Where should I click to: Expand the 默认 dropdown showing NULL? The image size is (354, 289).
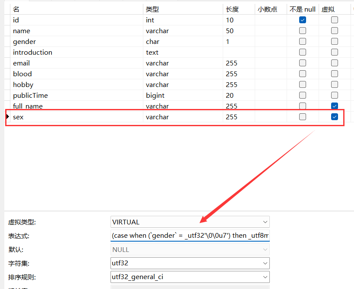tap(190, 249)
